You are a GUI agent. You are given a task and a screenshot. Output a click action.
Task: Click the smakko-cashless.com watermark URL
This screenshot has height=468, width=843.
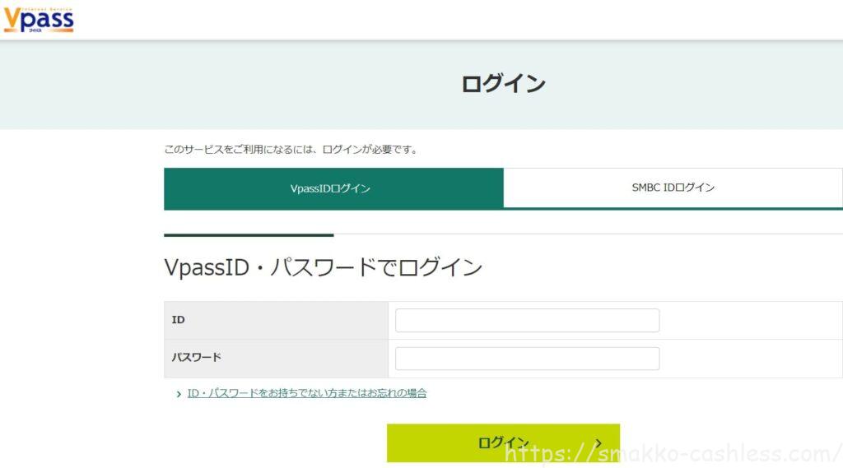pyautogui.click(x=671, y=454)
